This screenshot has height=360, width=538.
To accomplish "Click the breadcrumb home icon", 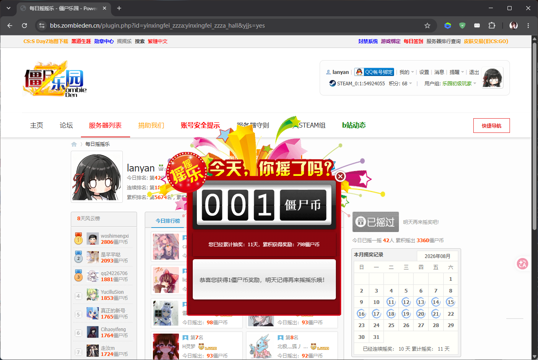I will 74,144.
